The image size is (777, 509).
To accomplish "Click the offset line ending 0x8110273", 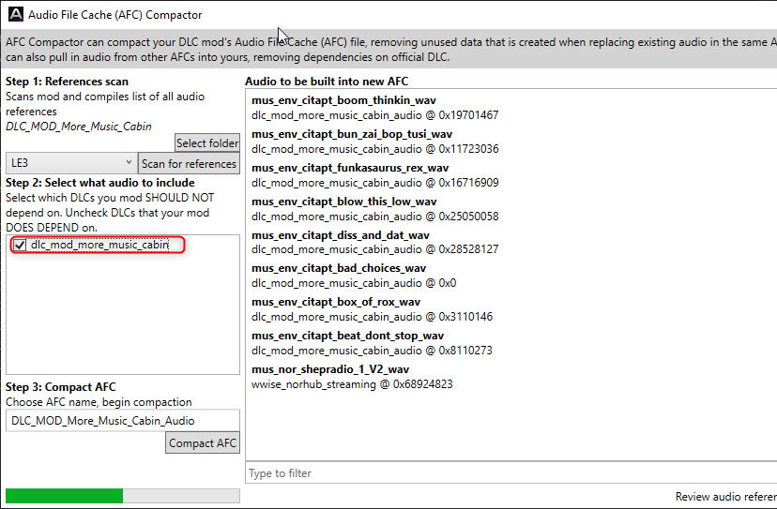I will (372, 351).
